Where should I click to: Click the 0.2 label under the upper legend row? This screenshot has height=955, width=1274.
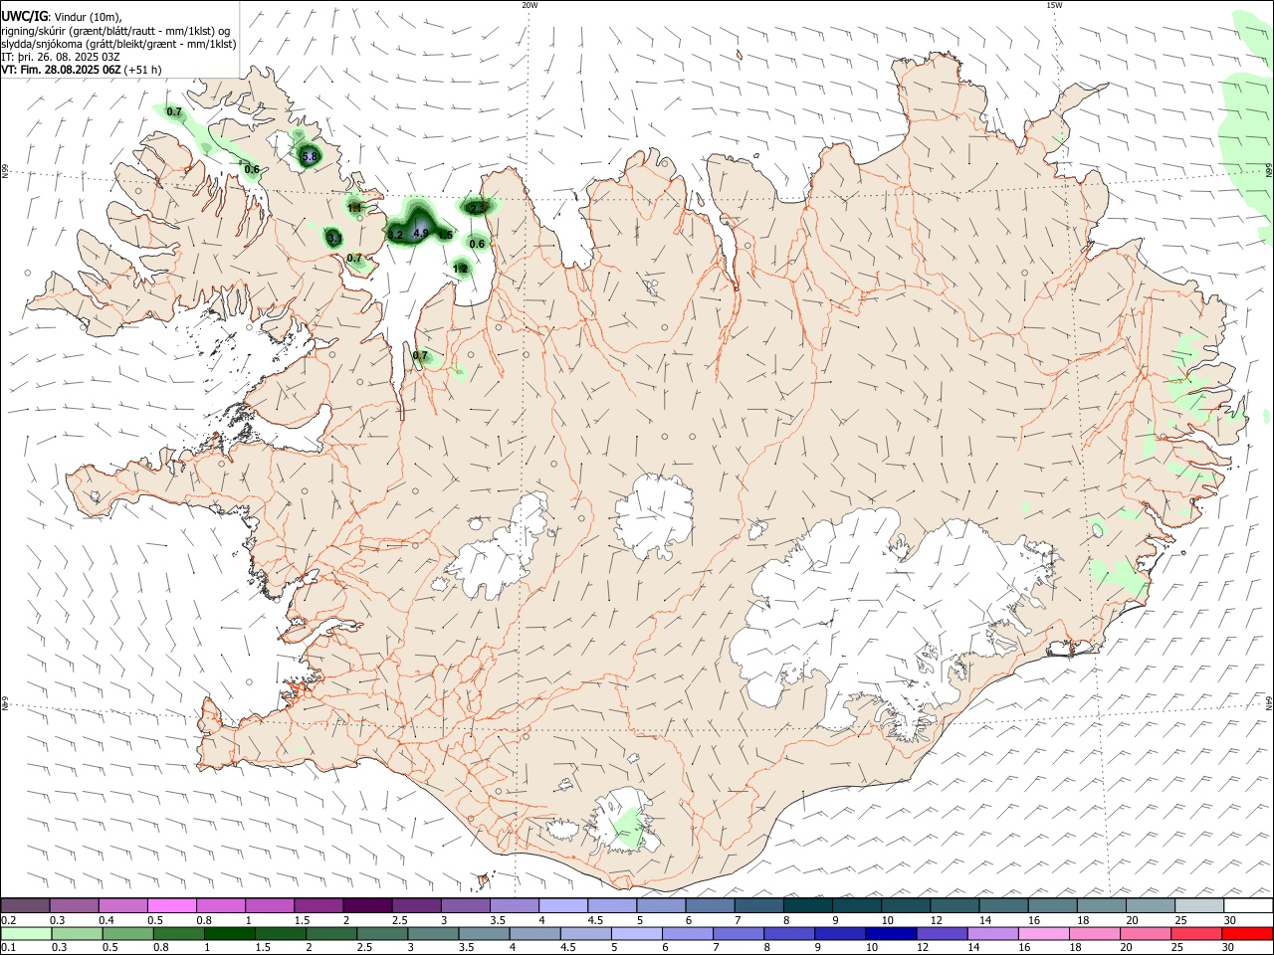point(8,920)
